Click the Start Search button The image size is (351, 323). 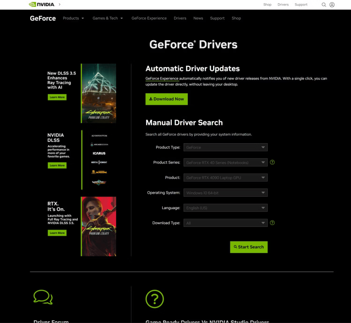point(249,247)
